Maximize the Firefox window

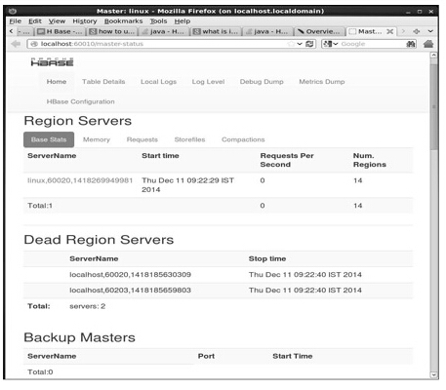(420, 12)
